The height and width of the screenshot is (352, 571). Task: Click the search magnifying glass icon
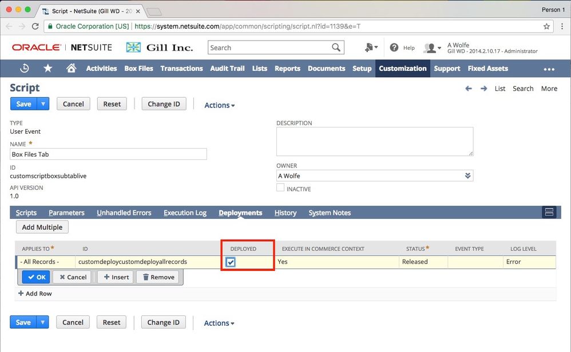pos(337,48)
